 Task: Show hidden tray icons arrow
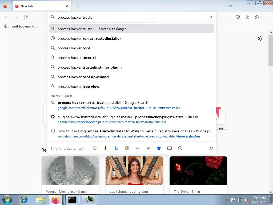click(x=227, y=200)
